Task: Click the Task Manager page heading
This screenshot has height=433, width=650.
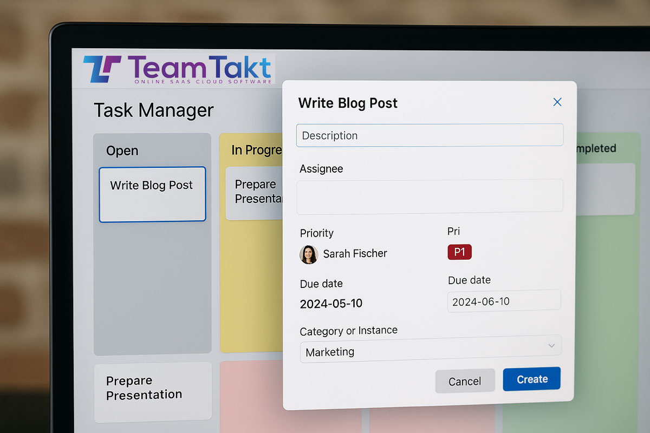Action: 154,110
